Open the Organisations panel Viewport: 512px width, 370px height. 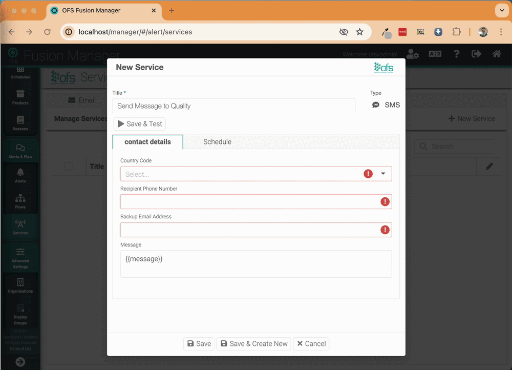click(x=20, y=286)
